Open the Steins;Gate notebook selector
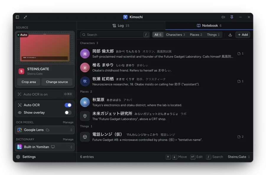This screenshot has height=175, width=266. coord(239,157)
